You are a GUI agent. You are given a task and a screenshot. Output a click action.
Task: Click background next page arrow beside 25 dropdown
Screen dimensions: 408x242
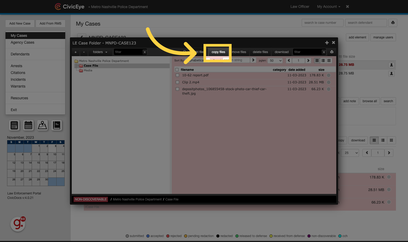coord(389,153)
